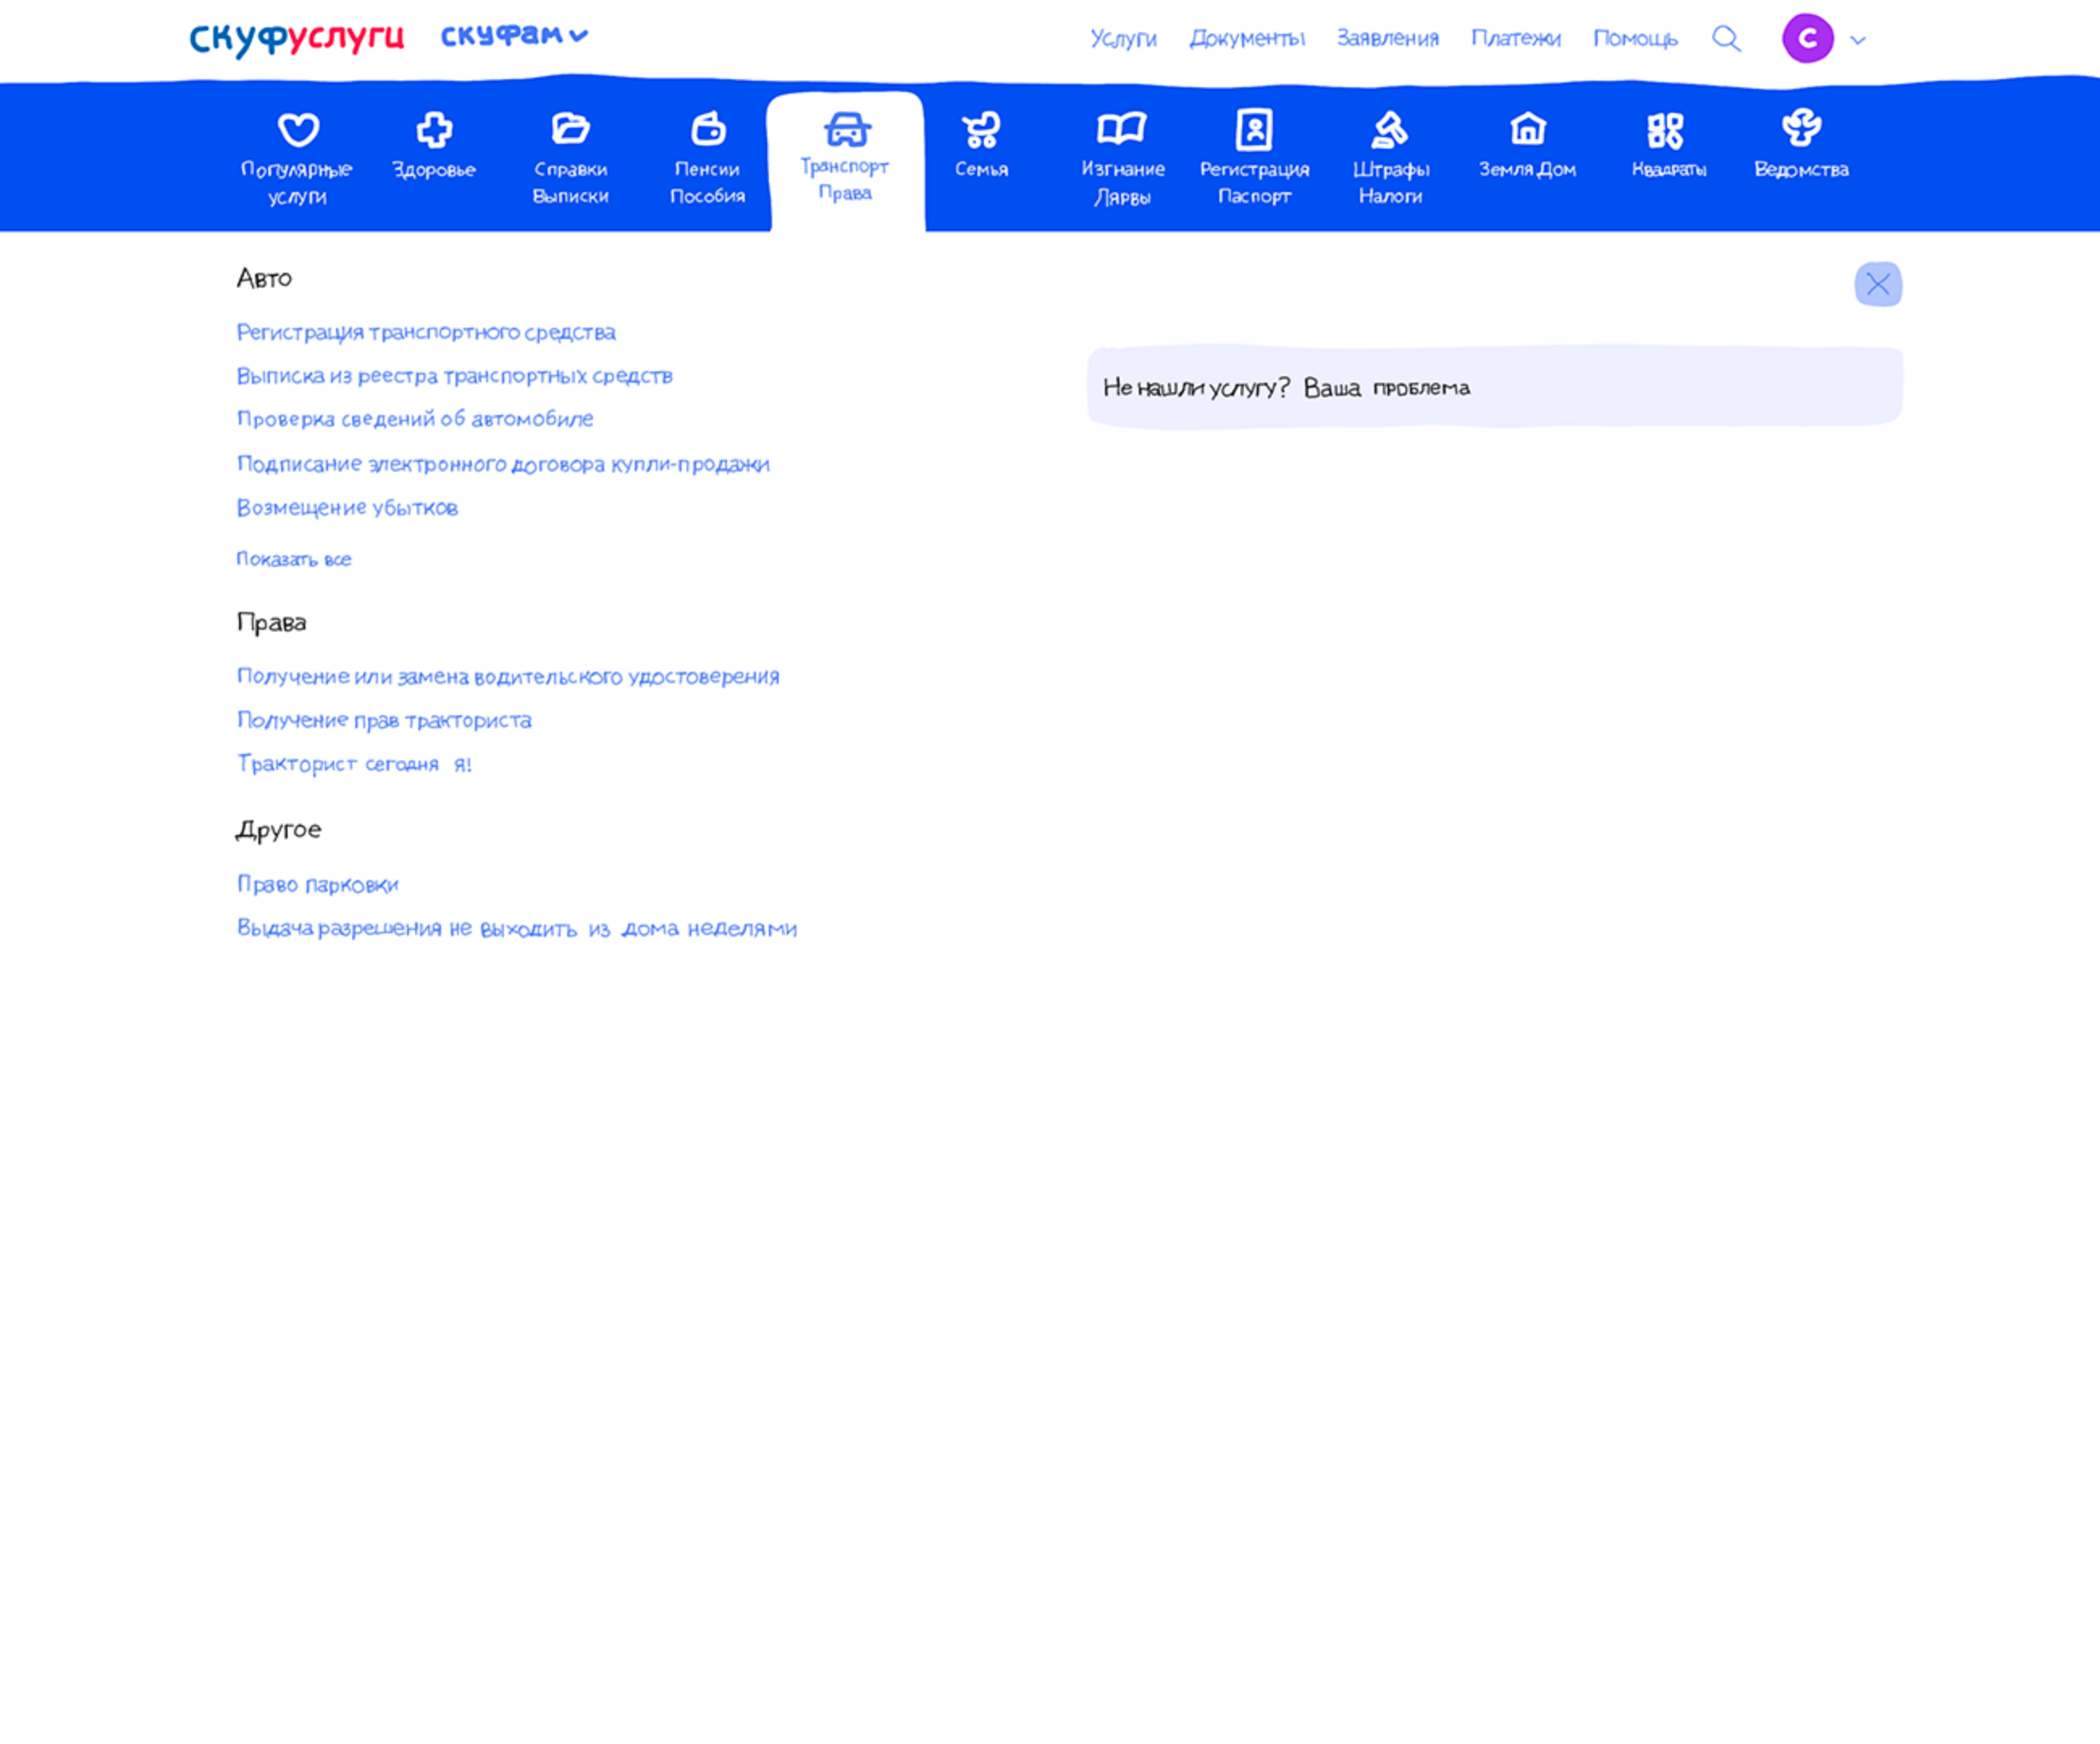Click the search magnifier icon
2100x1744 pixels.
[1726, 39]
